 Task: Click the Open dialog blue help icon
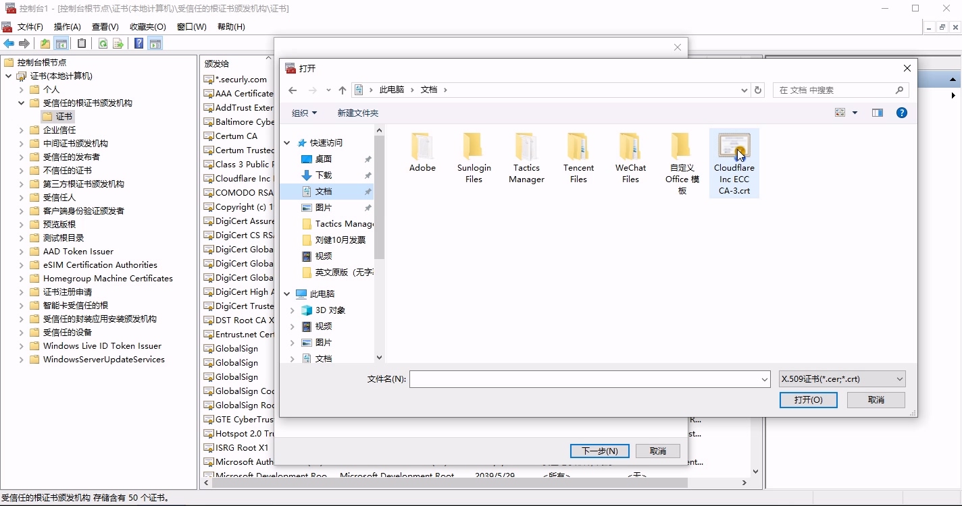[902, 113]
